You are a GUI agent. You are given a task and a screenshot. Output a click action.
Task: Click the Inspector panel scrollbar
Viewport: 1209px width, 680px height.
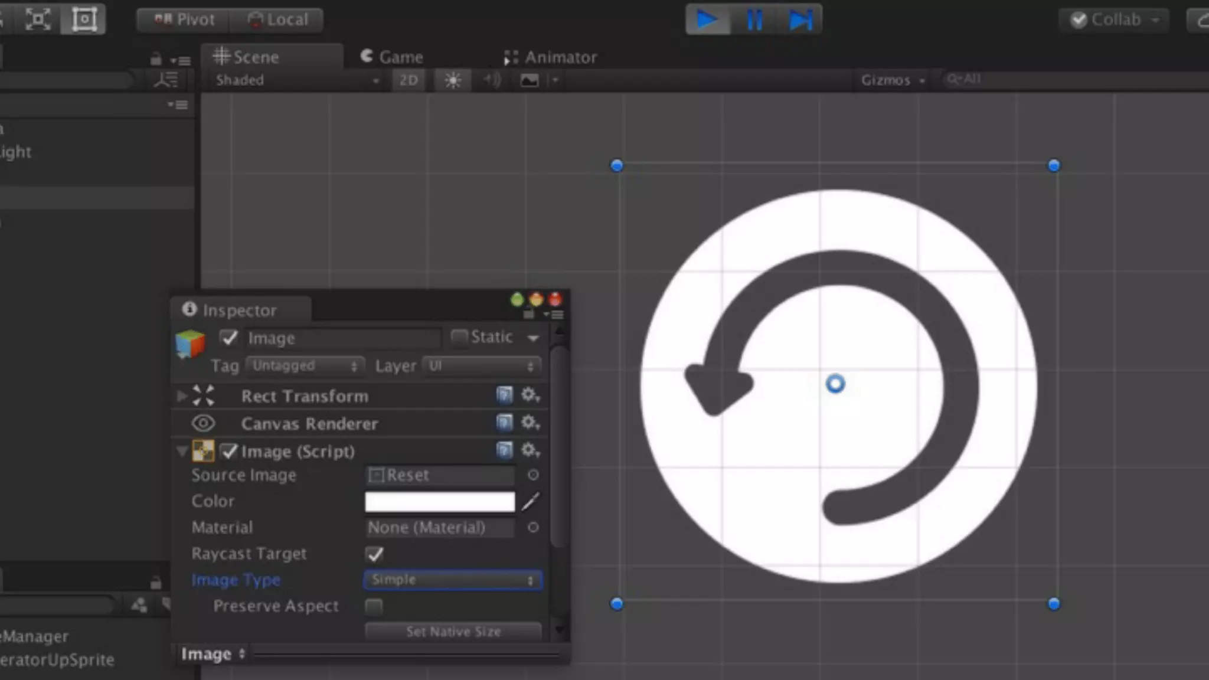558,447
